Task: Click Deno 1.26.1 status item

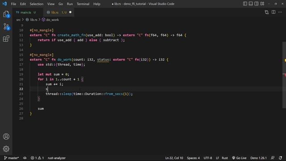Action: [x=258, y=158]
